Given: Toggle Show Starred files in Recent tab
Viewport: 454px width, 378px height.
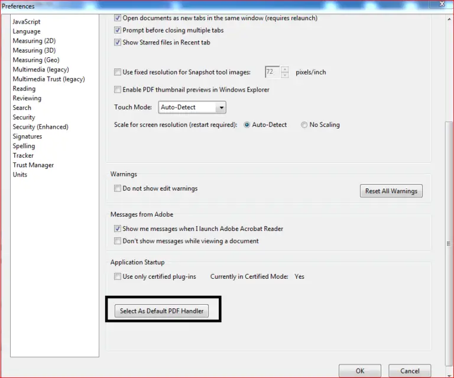Looking at the screenshot, I should [117, 42].
